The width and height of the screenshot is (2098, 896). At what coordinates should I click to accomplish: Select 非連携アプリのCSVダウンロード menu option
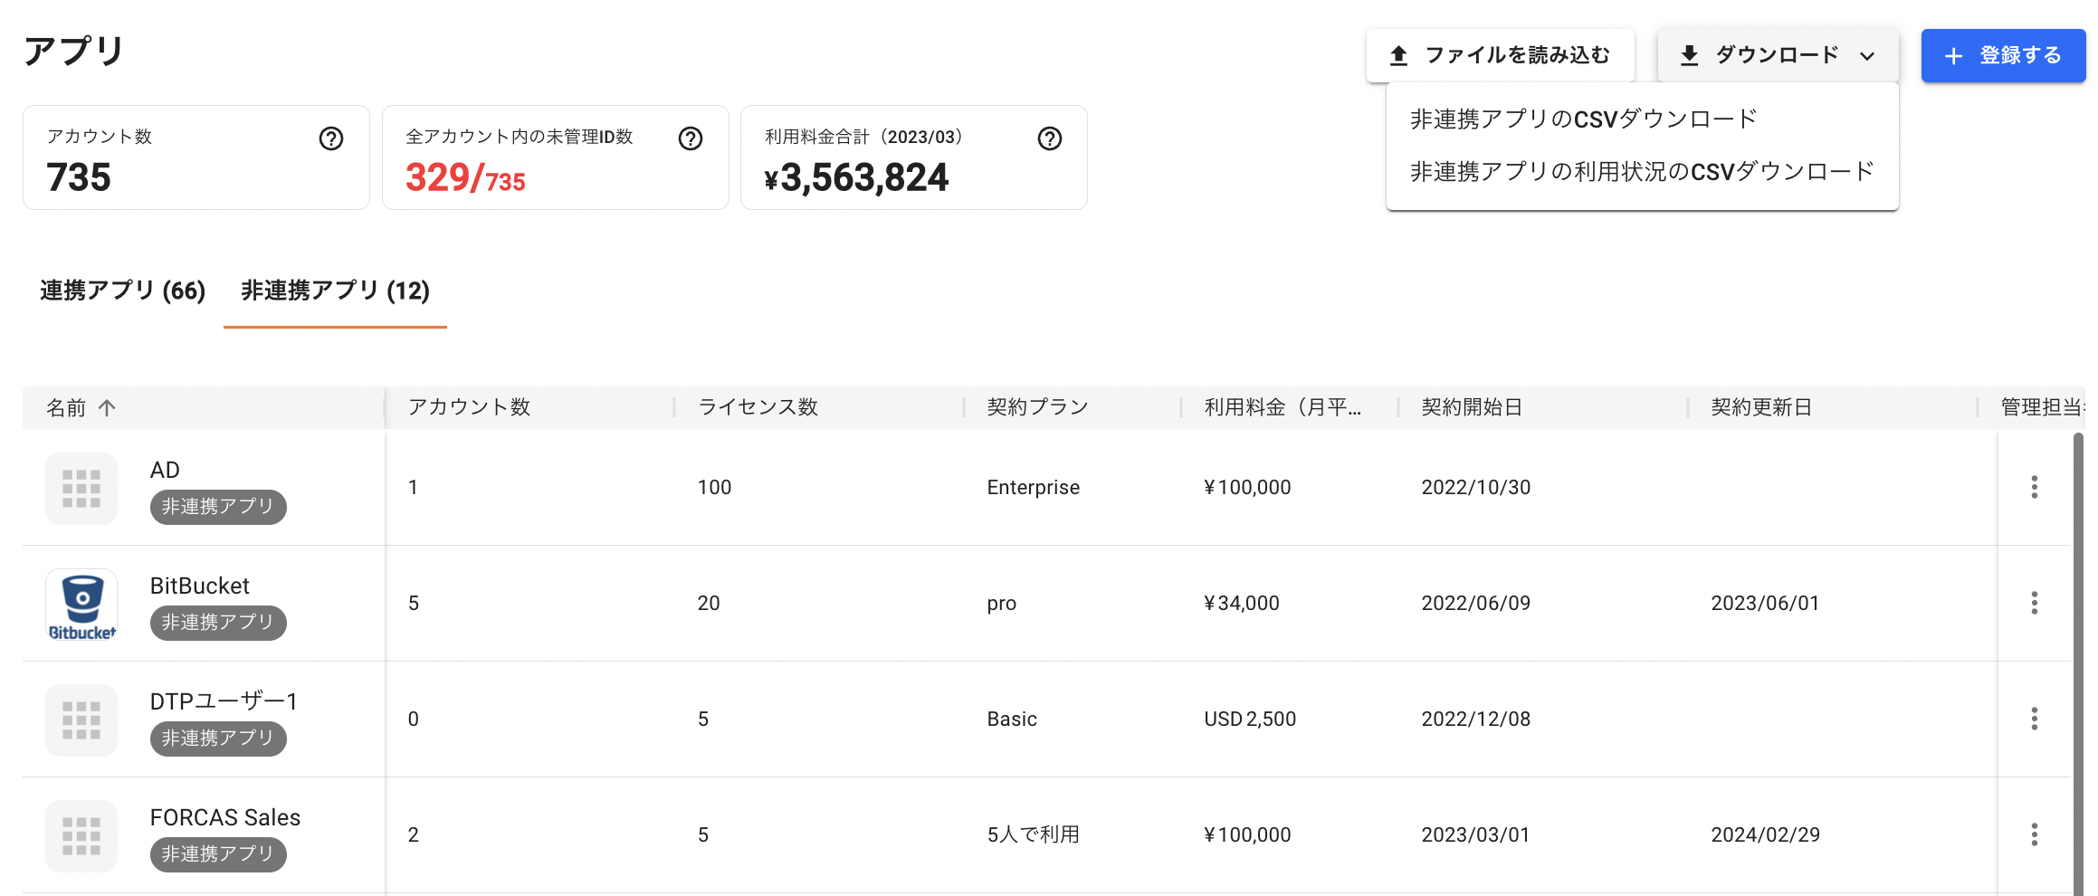pyautogui.click(x=1583, y=119)
